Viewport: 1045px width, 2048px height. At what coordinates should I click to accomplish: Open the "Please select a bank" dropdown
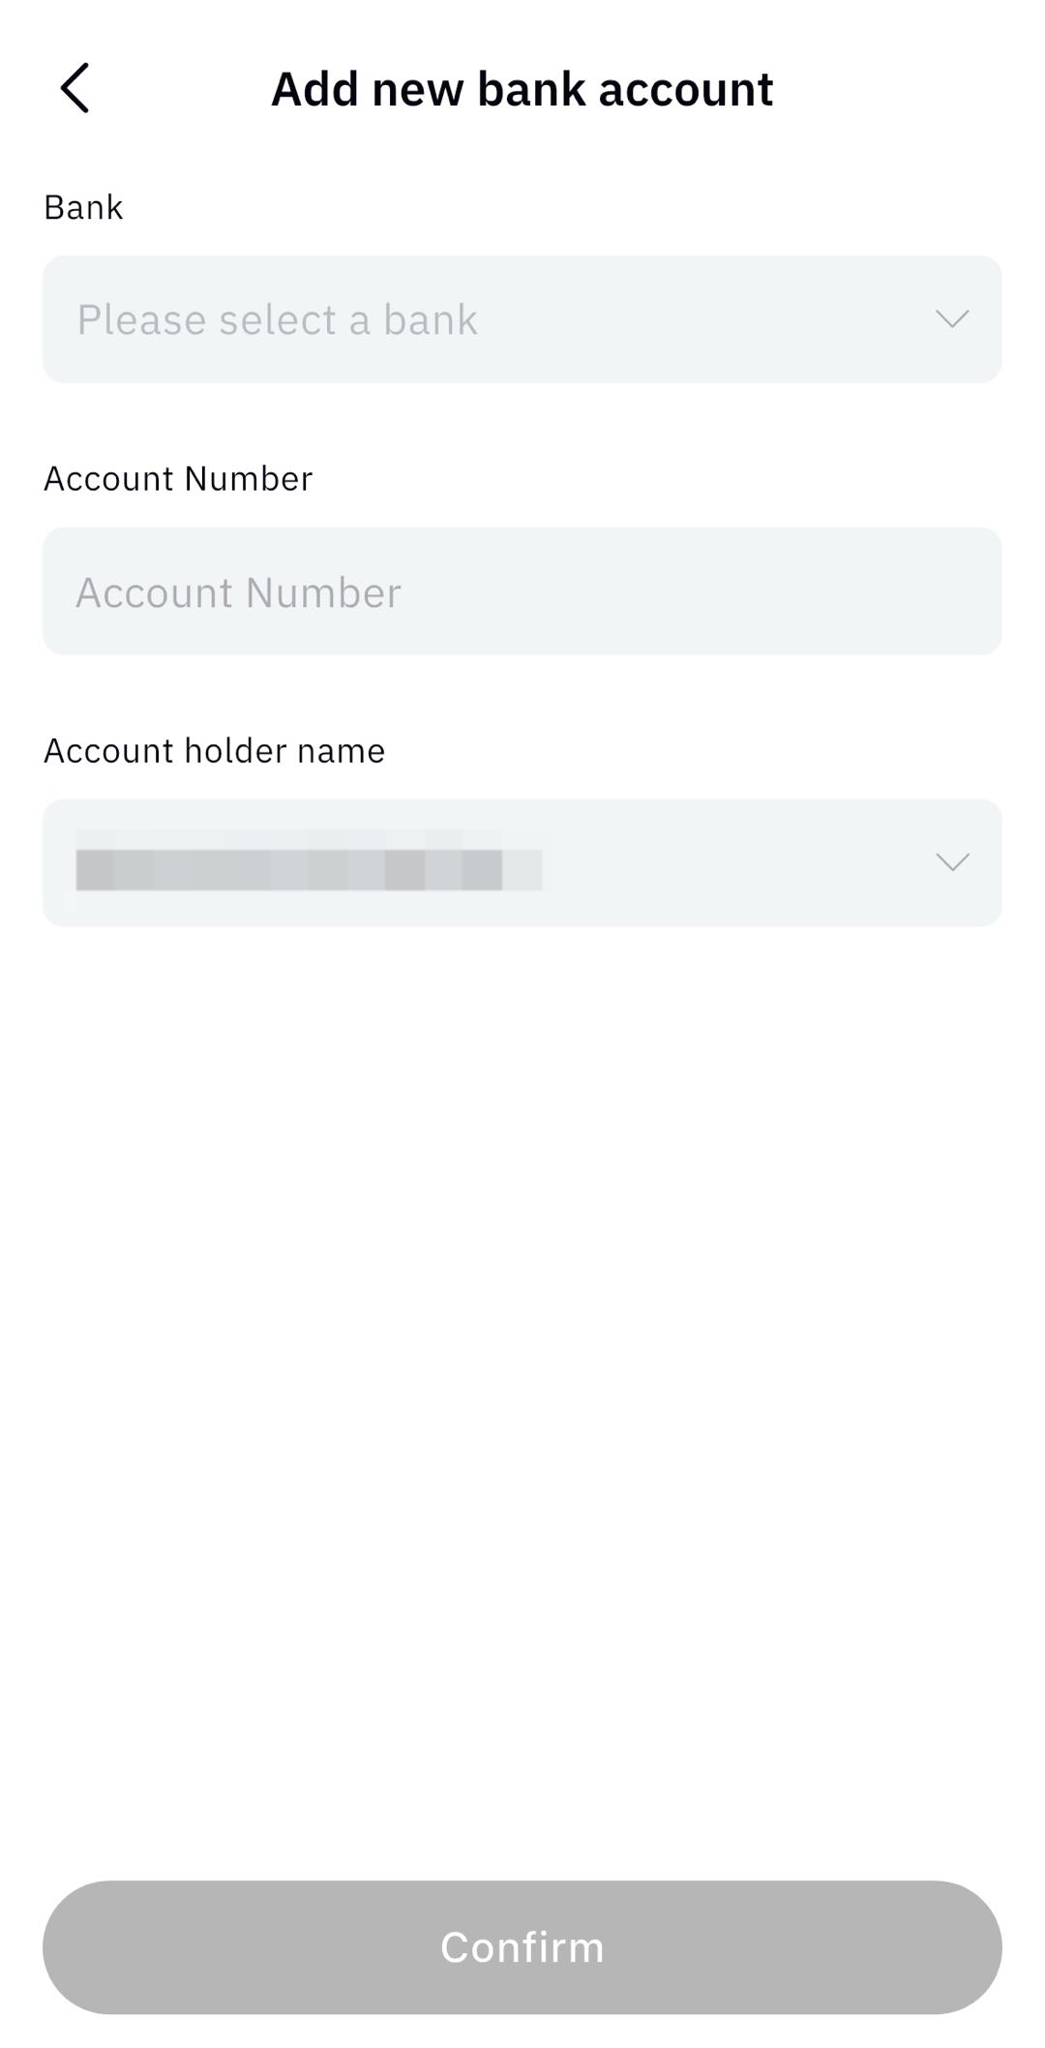[x=522, y=319]
